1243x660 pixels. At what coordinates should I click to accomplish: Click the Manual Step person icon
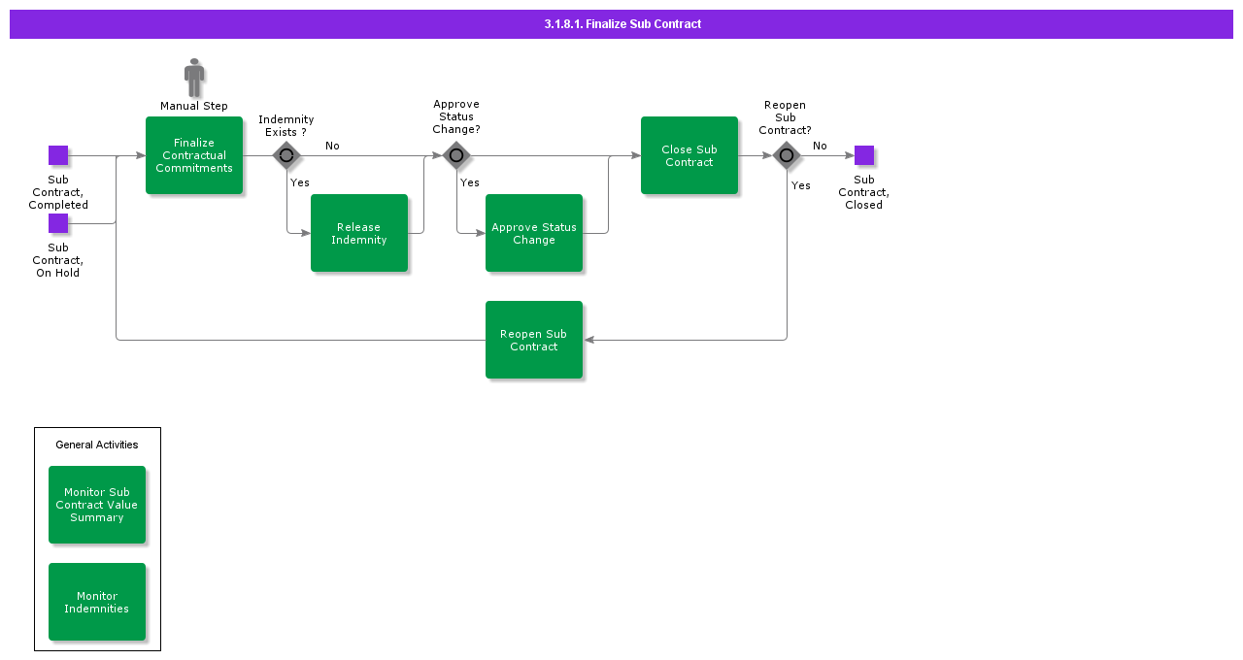point(194,78)
